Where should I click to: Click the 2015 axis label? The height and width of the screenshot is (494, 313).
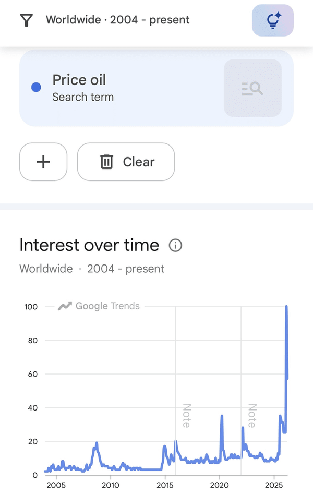coord(165,485)
